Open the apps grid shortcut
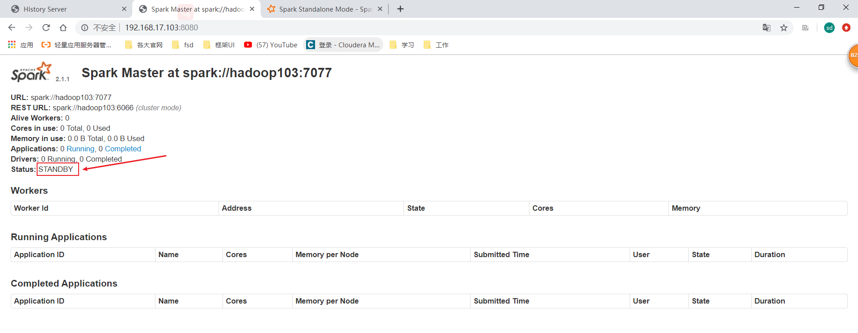This screenshot has height=333, width=858. click(21, 45)
